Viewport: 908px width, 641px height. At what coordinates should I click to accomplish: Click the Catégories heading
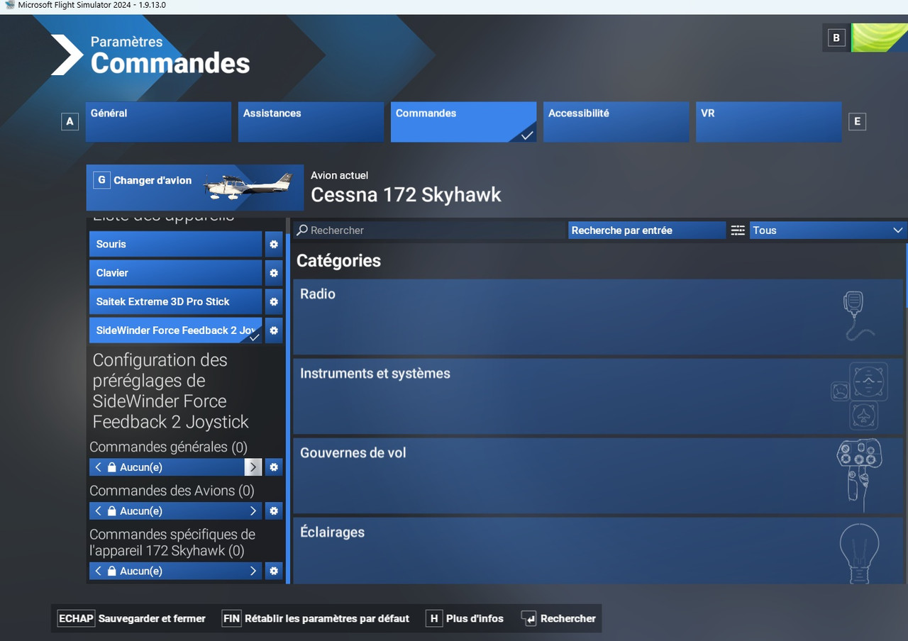[x=338, y=261]
